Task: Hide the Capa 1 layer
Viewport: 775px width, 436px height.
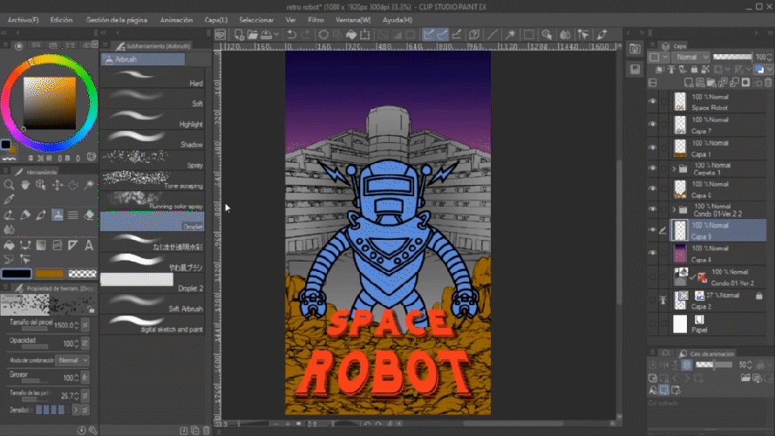Action: click(x=652, y=148)
